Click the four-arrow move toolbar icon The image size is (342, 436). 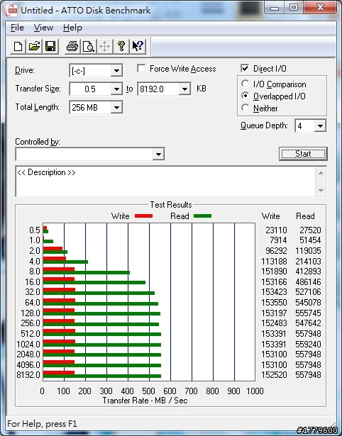point(104,46)
